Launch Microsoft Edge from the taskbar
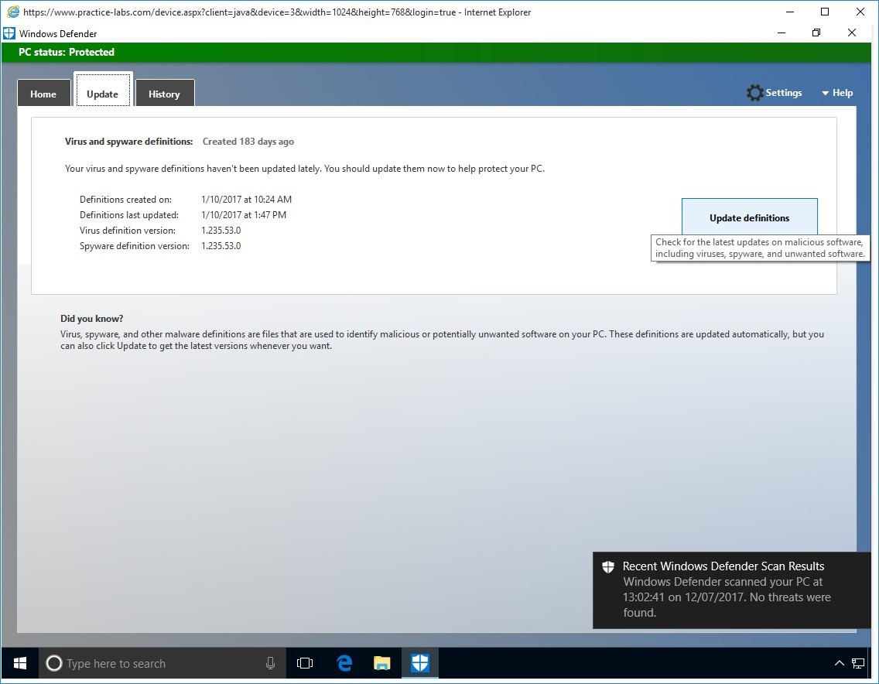The height and width of the screenshot is (684, 879). pyautogui.click(x=344, y=664)
